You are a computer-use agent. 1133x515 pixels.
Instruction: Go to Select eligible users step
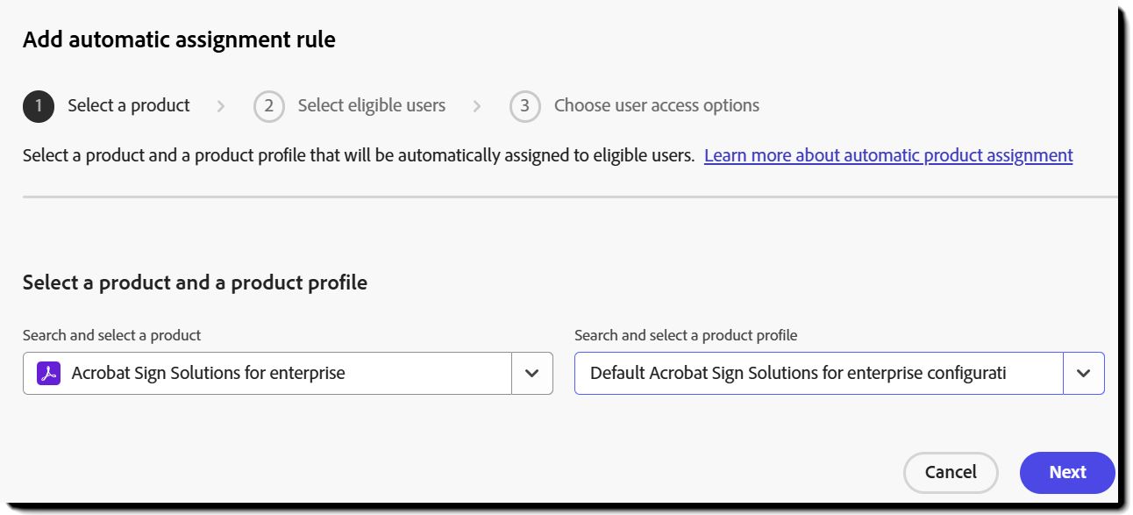tap(371, 105)
